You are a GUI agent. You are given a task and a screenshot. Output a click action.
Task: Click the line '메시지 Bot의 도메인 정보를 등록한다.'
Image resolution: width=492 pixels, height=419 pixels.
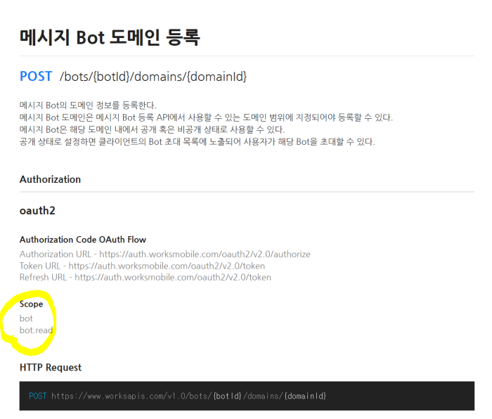[x=88, y=105]
